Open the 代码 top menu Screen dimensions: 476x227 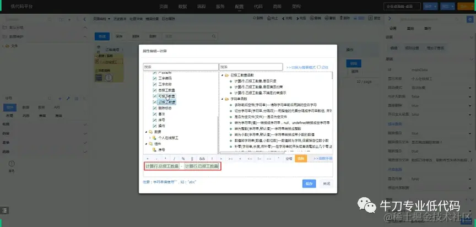pos(258,7)
